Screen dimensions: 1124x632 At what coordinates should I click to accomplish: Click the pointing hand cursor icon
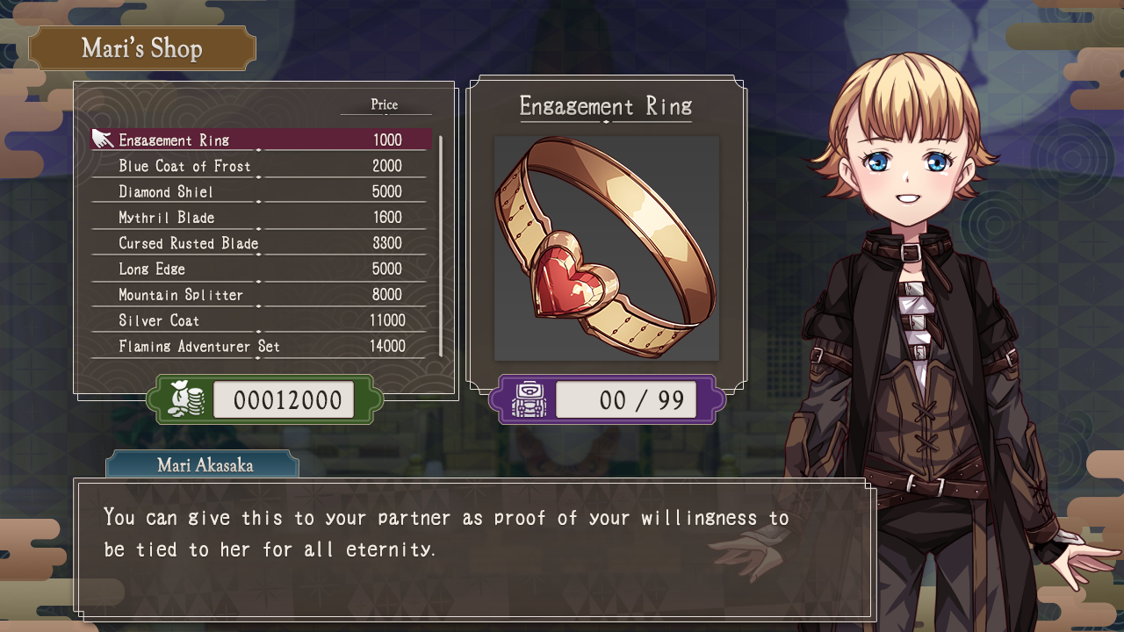(103, 139)
